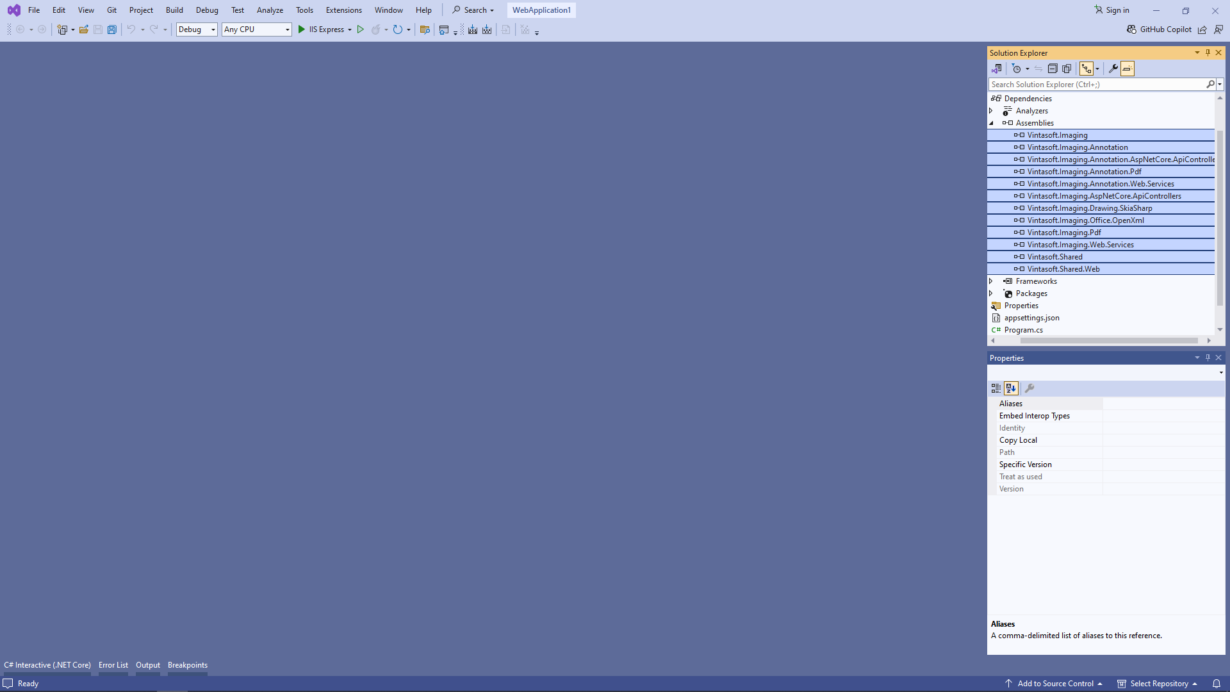Open the Any CPU platform dropdown
The width and height of the screenshot is (1230, 692).
point(287,29)
